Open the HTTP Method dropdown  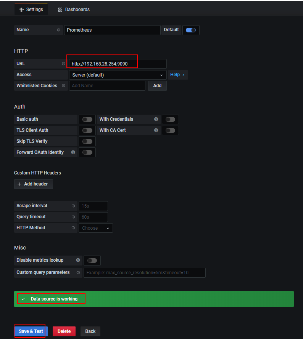coord(96,228)
